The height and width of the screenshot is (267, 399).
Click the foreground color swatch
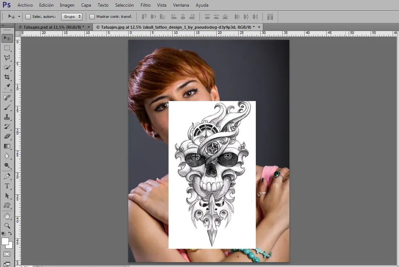click(5, 241)
